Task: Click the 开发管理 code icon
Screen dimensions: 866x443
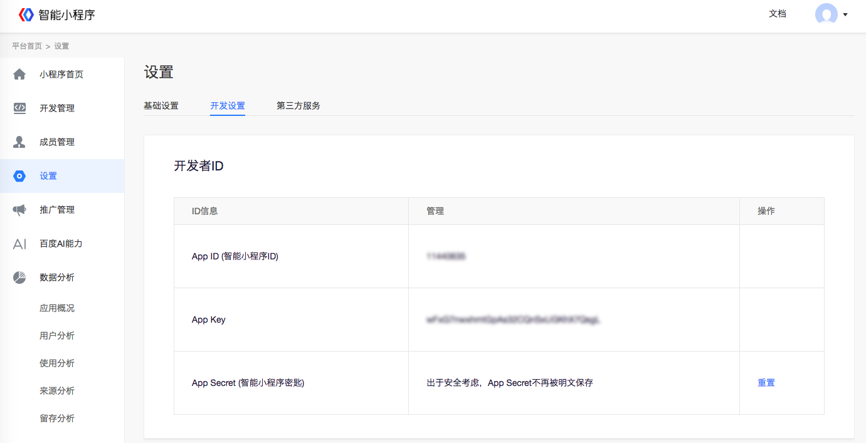Action: [x=19, y=108]
